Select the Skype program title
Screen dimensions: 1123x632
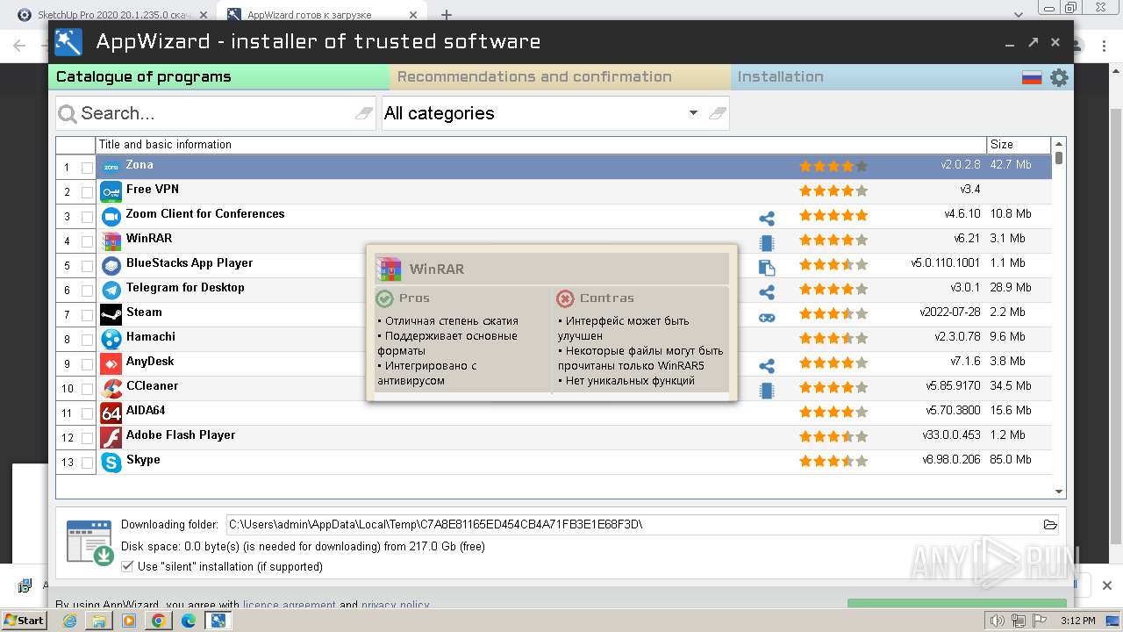(x=143, y=459)
